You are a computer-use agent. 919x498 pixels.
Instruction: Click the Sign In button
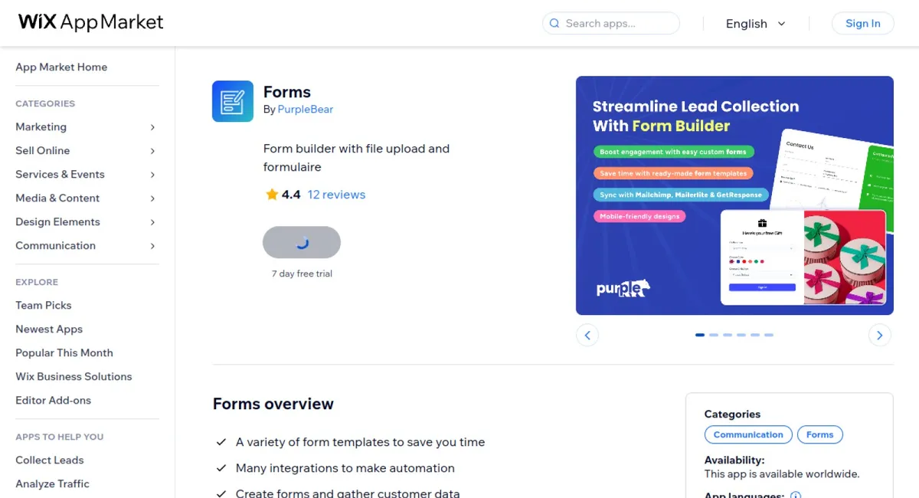point(863,24)
